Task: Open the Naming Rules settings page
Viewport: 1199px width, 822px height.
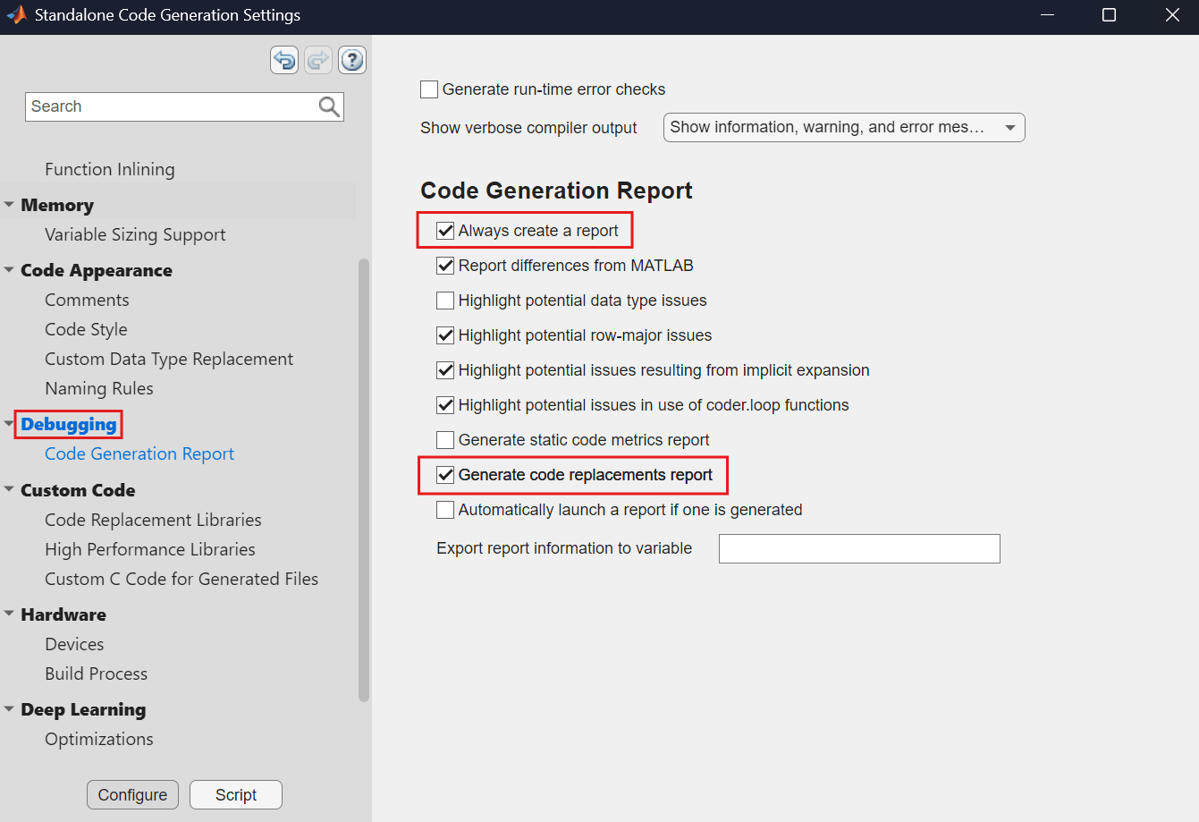Action: [x=99, y=388]
